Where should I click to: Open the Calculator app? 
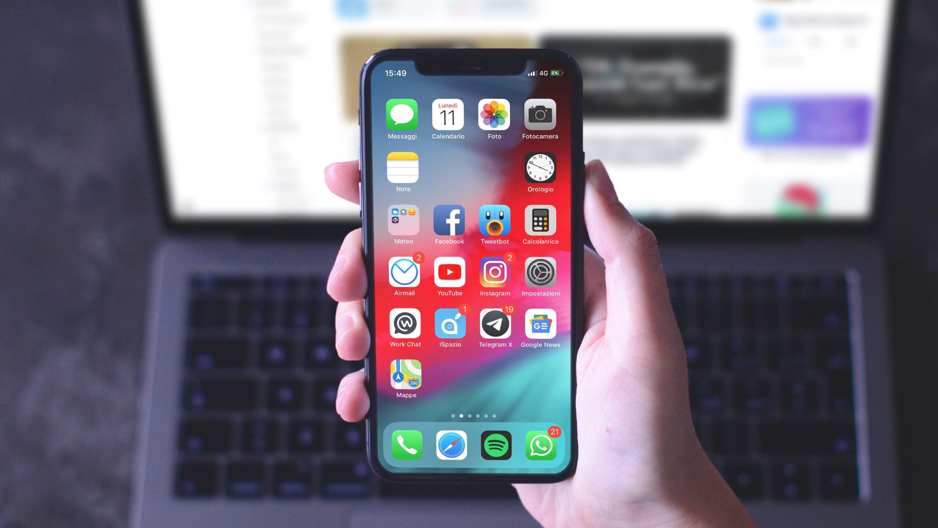point(540,225)
